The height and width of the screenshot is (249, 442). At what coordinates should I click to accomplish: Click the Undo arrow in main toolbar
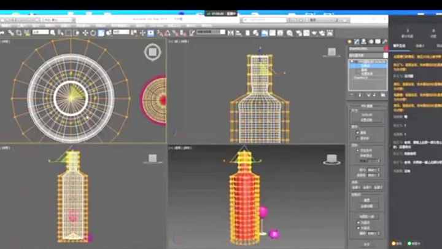[x=2, y=33]
